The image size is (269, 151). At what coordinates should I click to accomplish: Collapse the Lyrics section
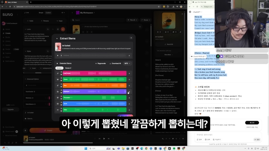(x=26, y=29)
